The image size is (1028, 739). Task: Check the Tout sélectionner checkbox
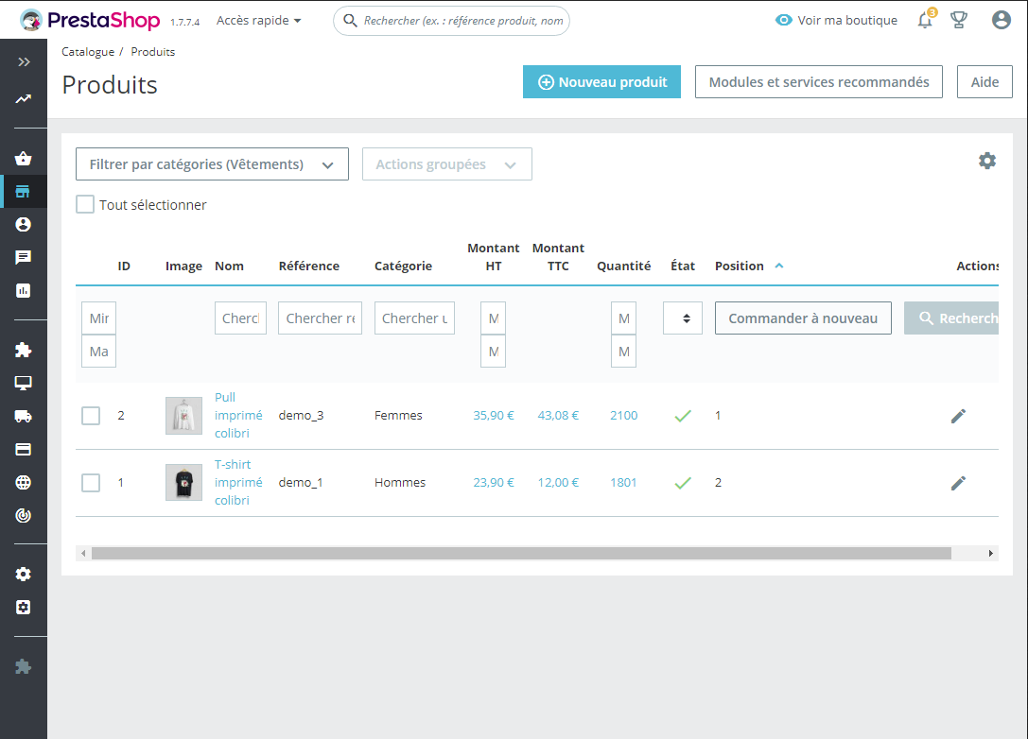point(85,204)
